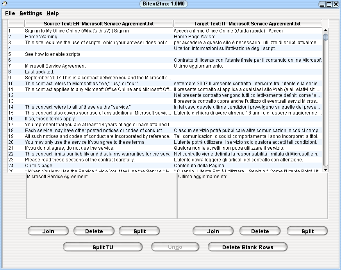Click the Split TU button
Image resolution: width=341 pixels, height=270 pixels.
coord(103,247)
